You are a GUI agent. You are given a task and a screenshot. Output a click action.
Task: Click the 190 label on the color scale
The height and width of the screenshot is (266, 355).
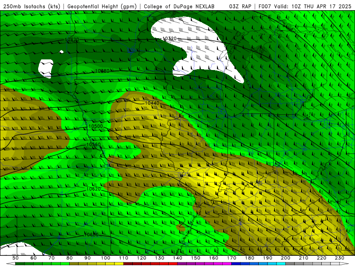point(268,258)
